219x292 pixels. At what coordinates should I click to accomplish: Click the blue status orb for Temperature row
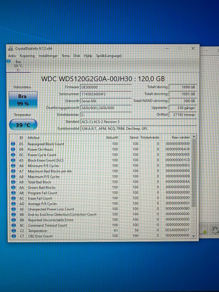pyautogui.click(x=13, y=231)
